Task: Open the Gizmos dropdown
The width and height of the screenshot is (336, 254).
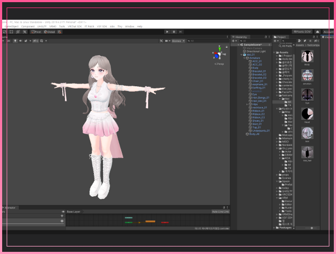Action: point(178,41)
